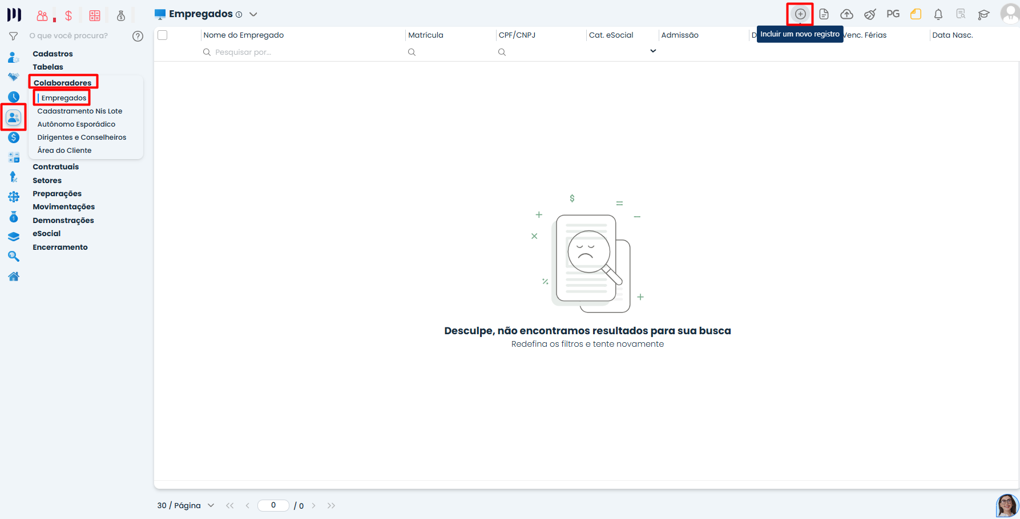Tick the select-all checkbox in the table header
The width and height of the screenshot is (1020, 519).
click(162, 35)
